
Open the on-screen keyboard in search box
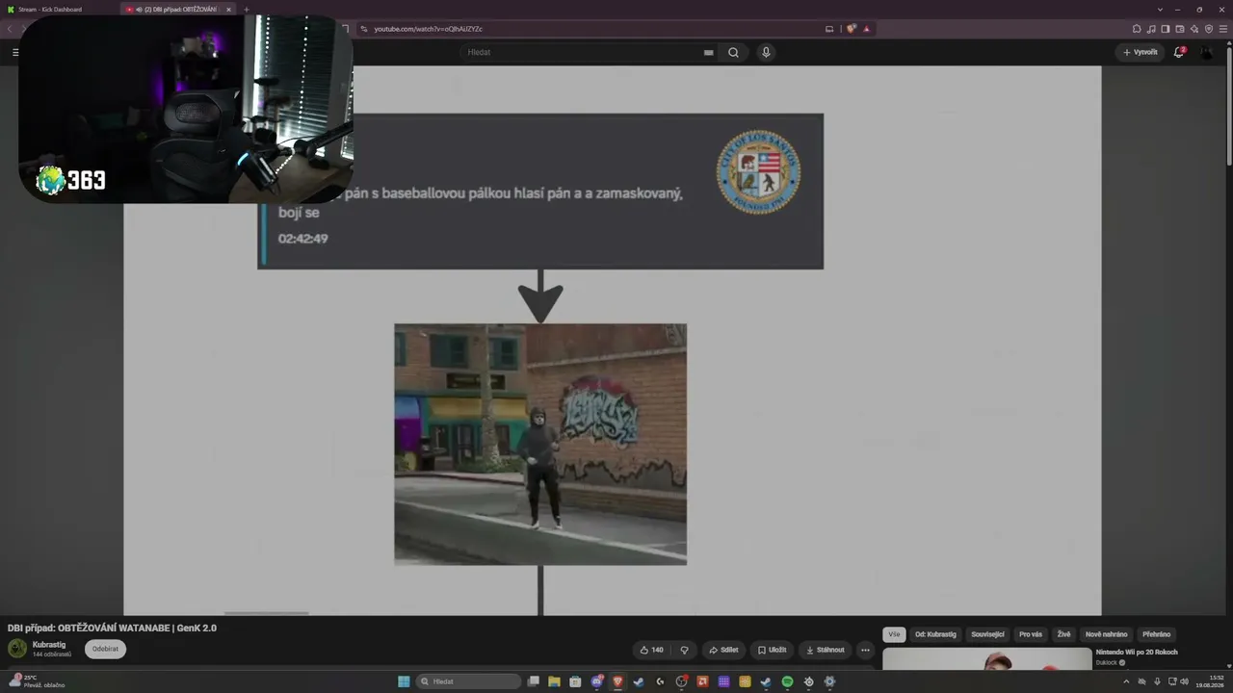pos(709,52)
